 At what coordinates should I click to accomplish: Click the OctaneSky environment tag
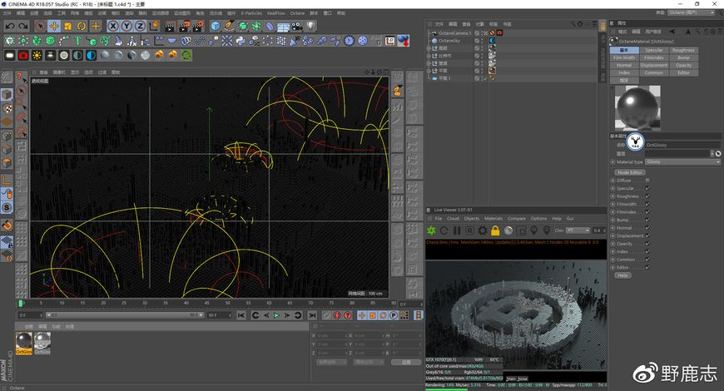point(492,41)
